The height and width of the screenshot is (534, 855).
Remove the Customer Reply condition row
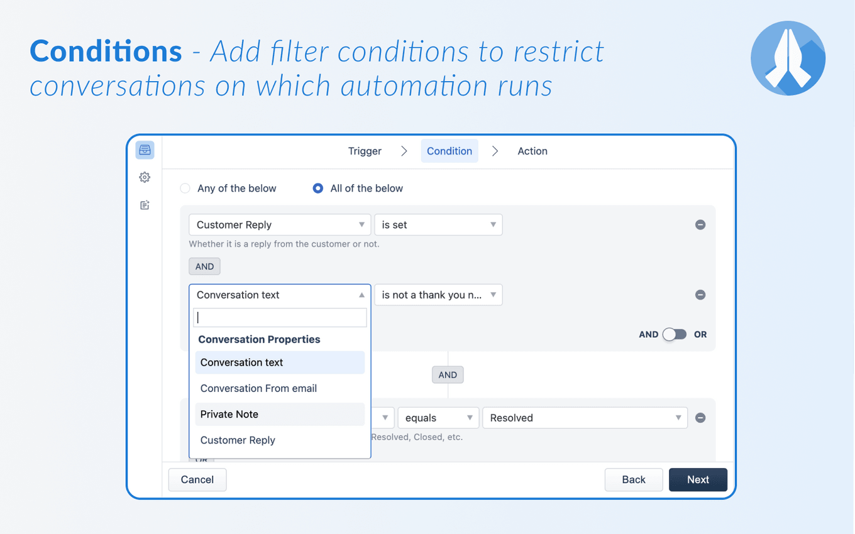(x=700, y=224)
